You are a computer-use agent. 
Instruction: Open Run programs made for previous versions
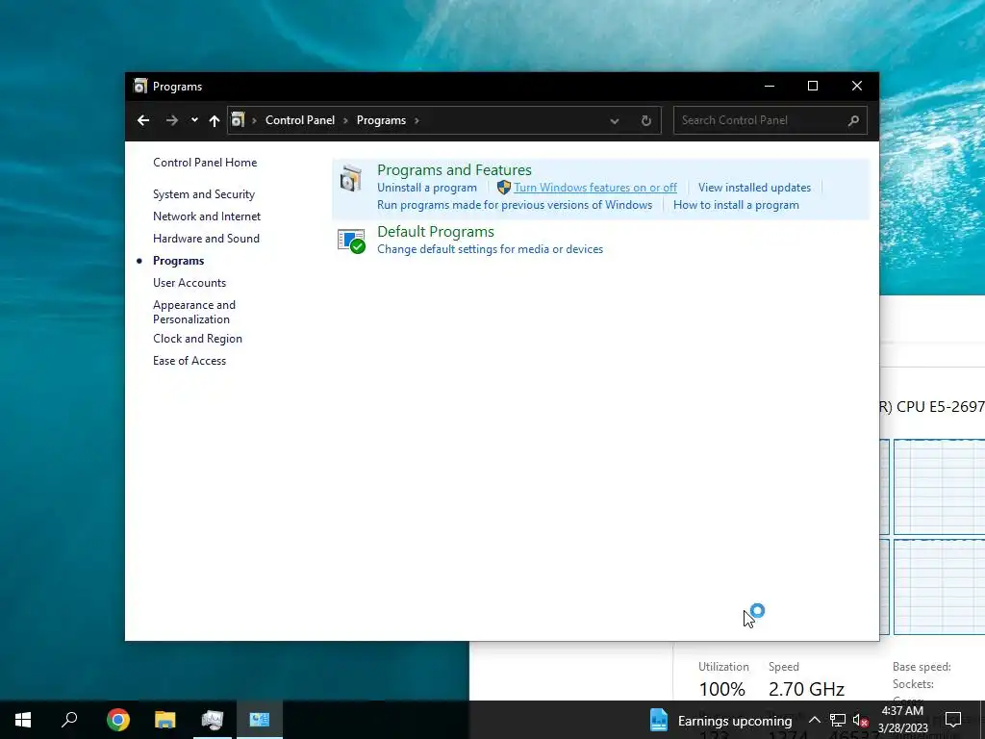click(515, 205)
